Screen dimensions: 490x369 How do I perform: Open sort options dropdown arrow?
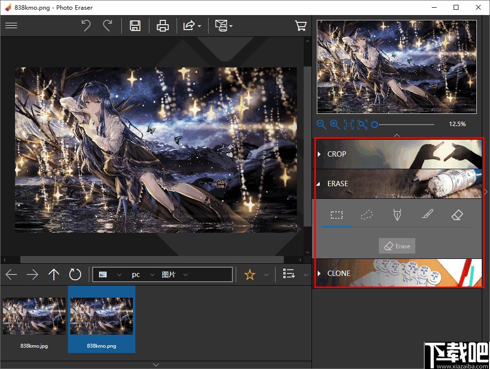(306, 275)
